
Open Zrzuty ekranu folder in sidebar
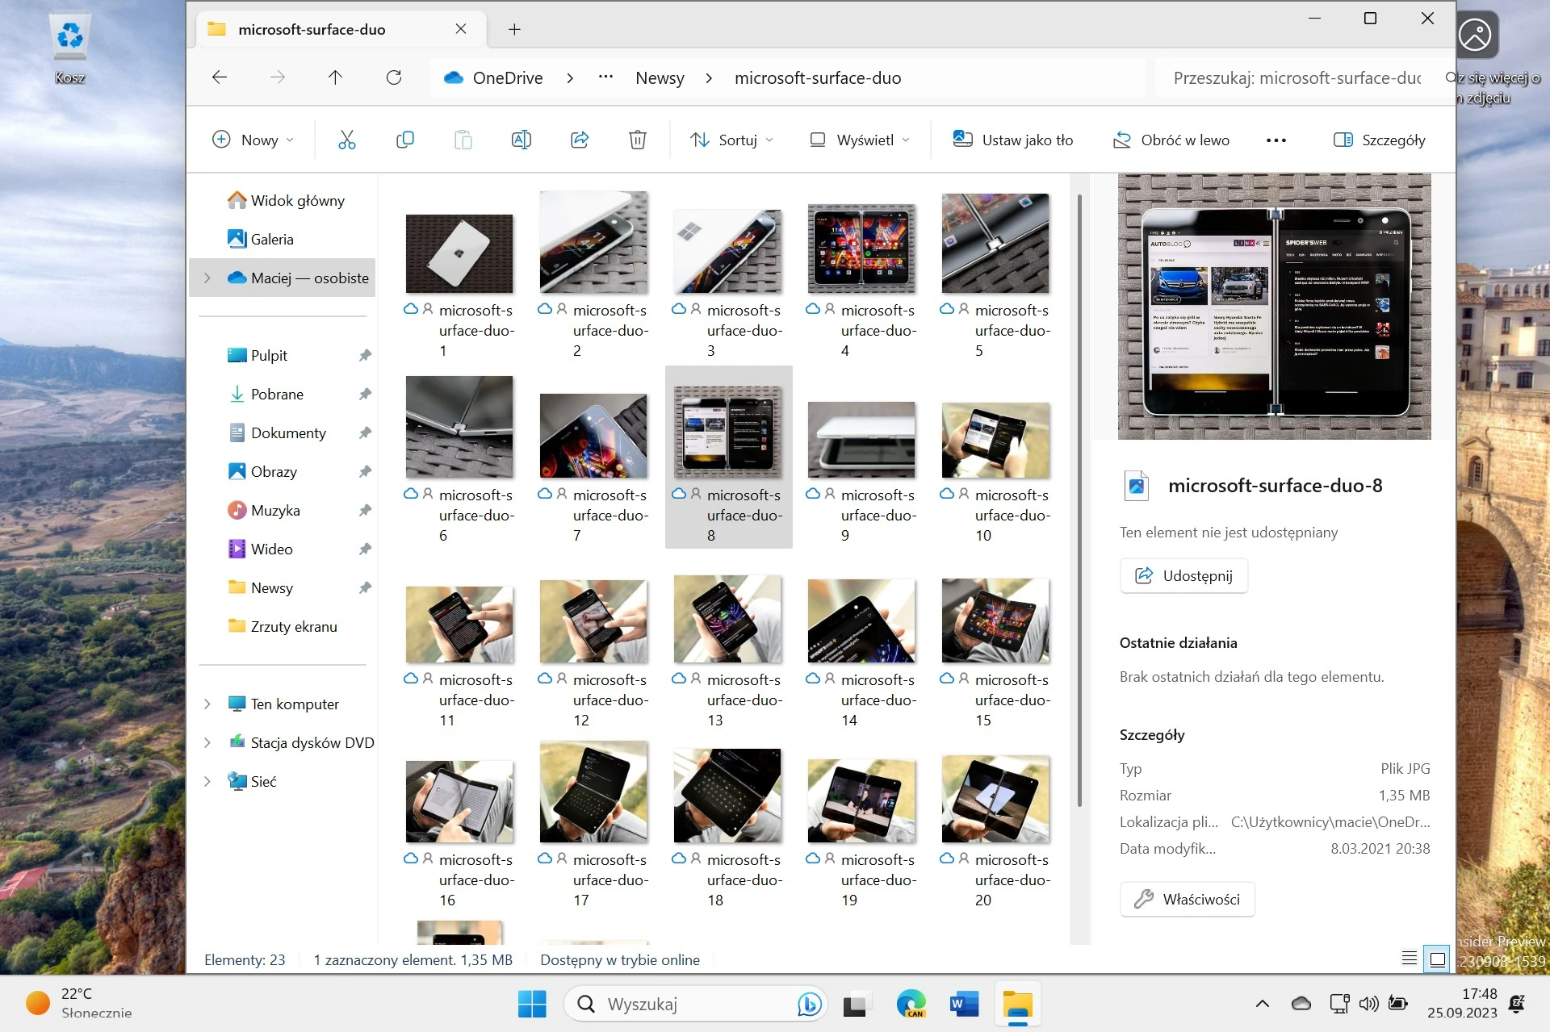pyautogui.click(x=283, y=626)
